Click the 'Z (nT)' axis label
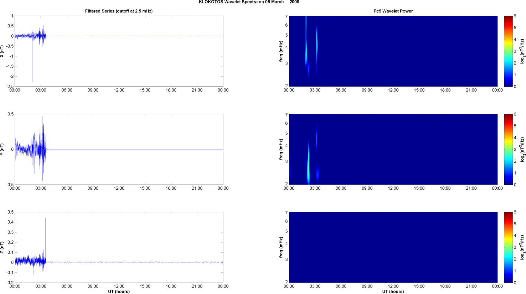Screen dimensions: 526x294 (x=2, y=247)
